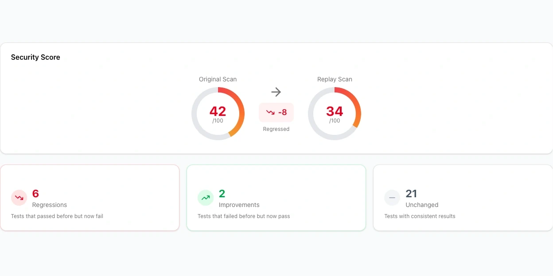
Task: Click the Original Scan score gauge
Action: (x=218, y=114)
